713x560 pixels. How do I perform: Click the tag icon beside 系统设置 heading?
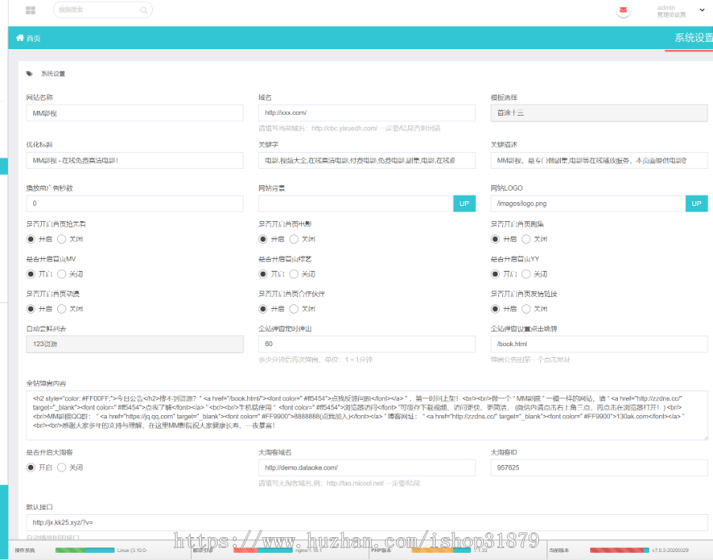click(x=29, y=73)
